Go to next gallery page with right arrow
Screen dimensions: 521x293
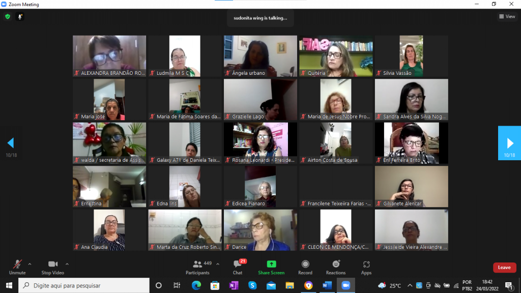pyautogui.click(x=509, y=143)
